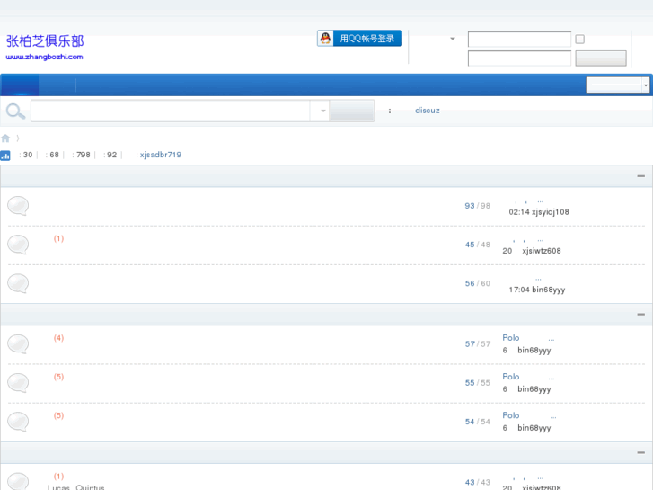Collapse the first forum category section
The width and height of the screenshot is (653, 490).
[x=641, y=176]
